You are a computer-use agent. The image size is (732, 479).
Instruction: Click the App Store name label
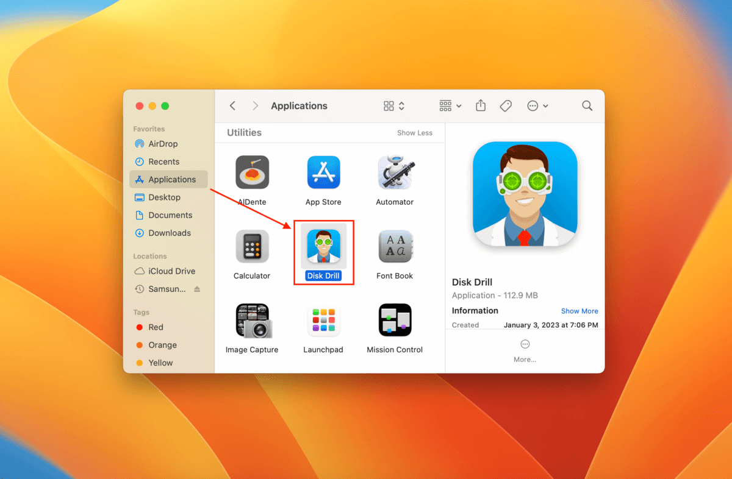click(x=323, y=202)
